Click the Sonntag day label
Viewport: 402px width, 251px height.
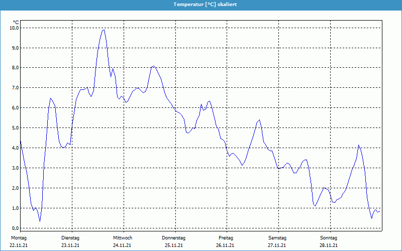tap(329, 238)
